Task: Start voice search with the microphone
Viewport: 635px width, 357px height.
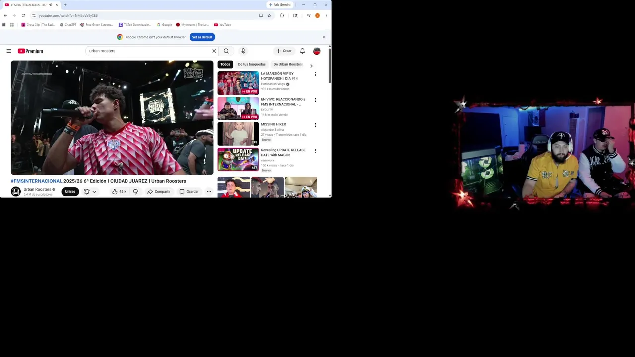Action: (243, 51)
